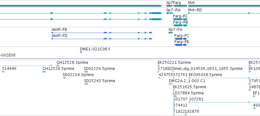The image size is (260, 116).
Task: Select the Parg-RB transcript bar
Action: [x=180, y=25]
